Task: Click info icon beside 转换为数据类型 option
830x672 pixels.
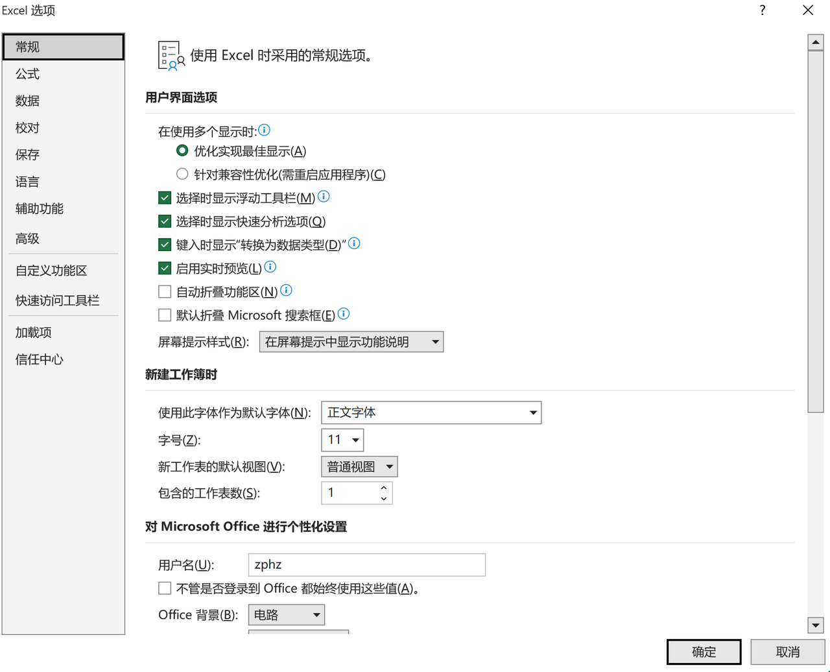Action: (354, 243)
